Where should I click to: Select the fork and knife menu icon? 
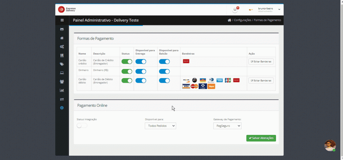62,56
